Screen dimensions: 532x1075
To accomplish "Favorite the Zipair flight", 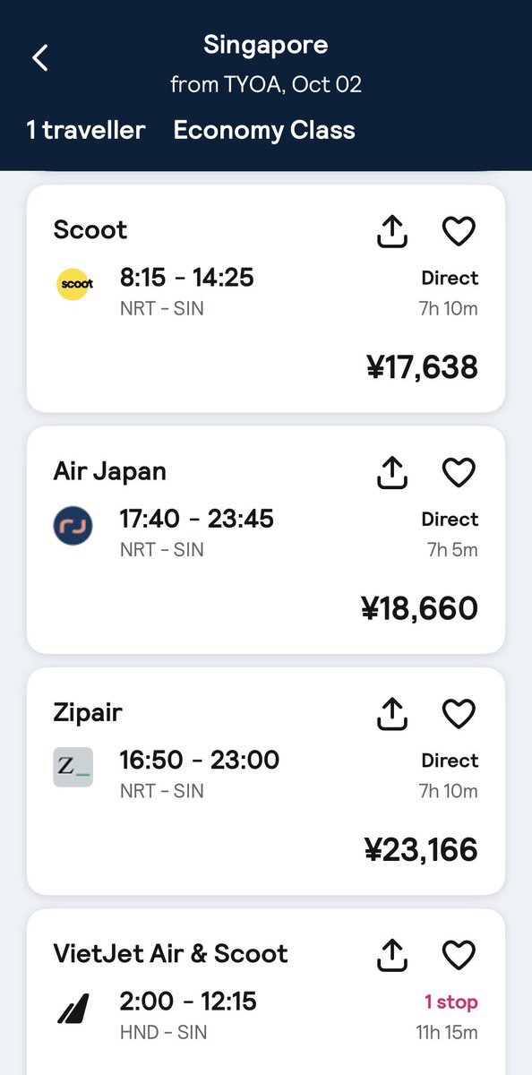I will (459, 714).
